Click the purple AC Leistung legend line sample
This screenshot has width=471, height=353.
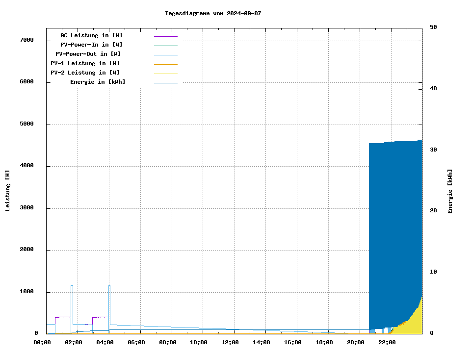point(165,36)
